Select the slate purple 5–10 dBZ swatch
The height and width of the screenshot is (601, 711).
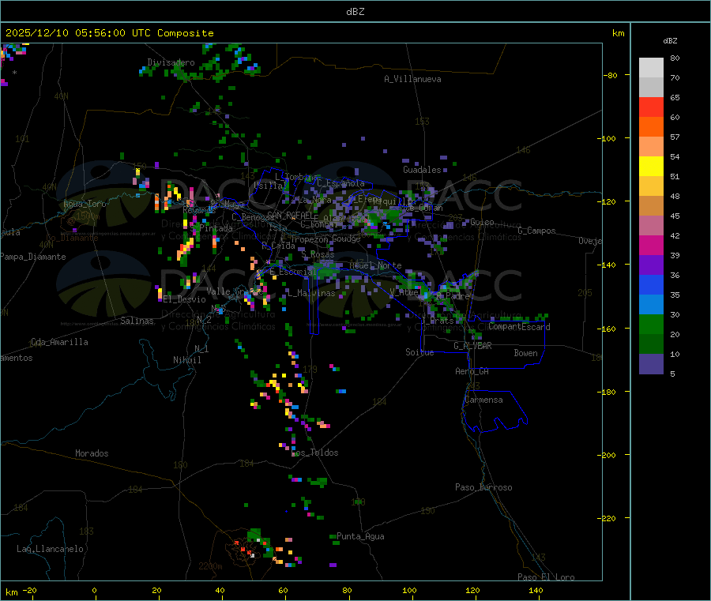[x=651, y=364]
